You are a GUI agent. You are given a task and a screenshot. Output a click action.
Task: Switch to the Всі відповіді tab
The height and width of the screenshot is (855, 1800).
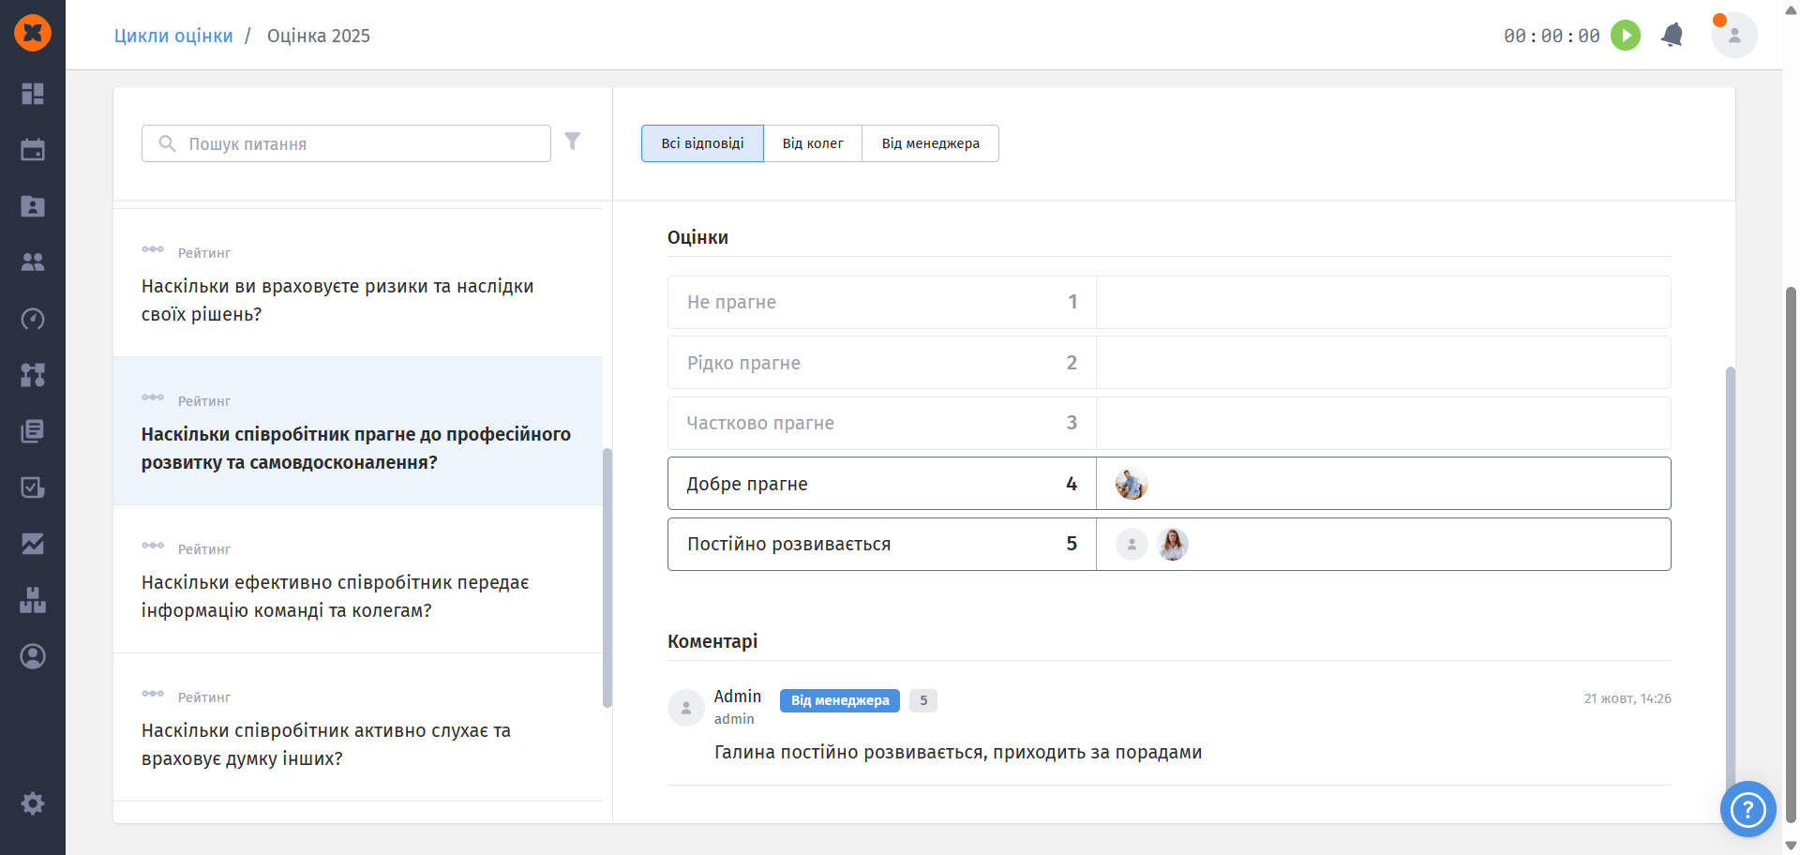pos(702,143)
